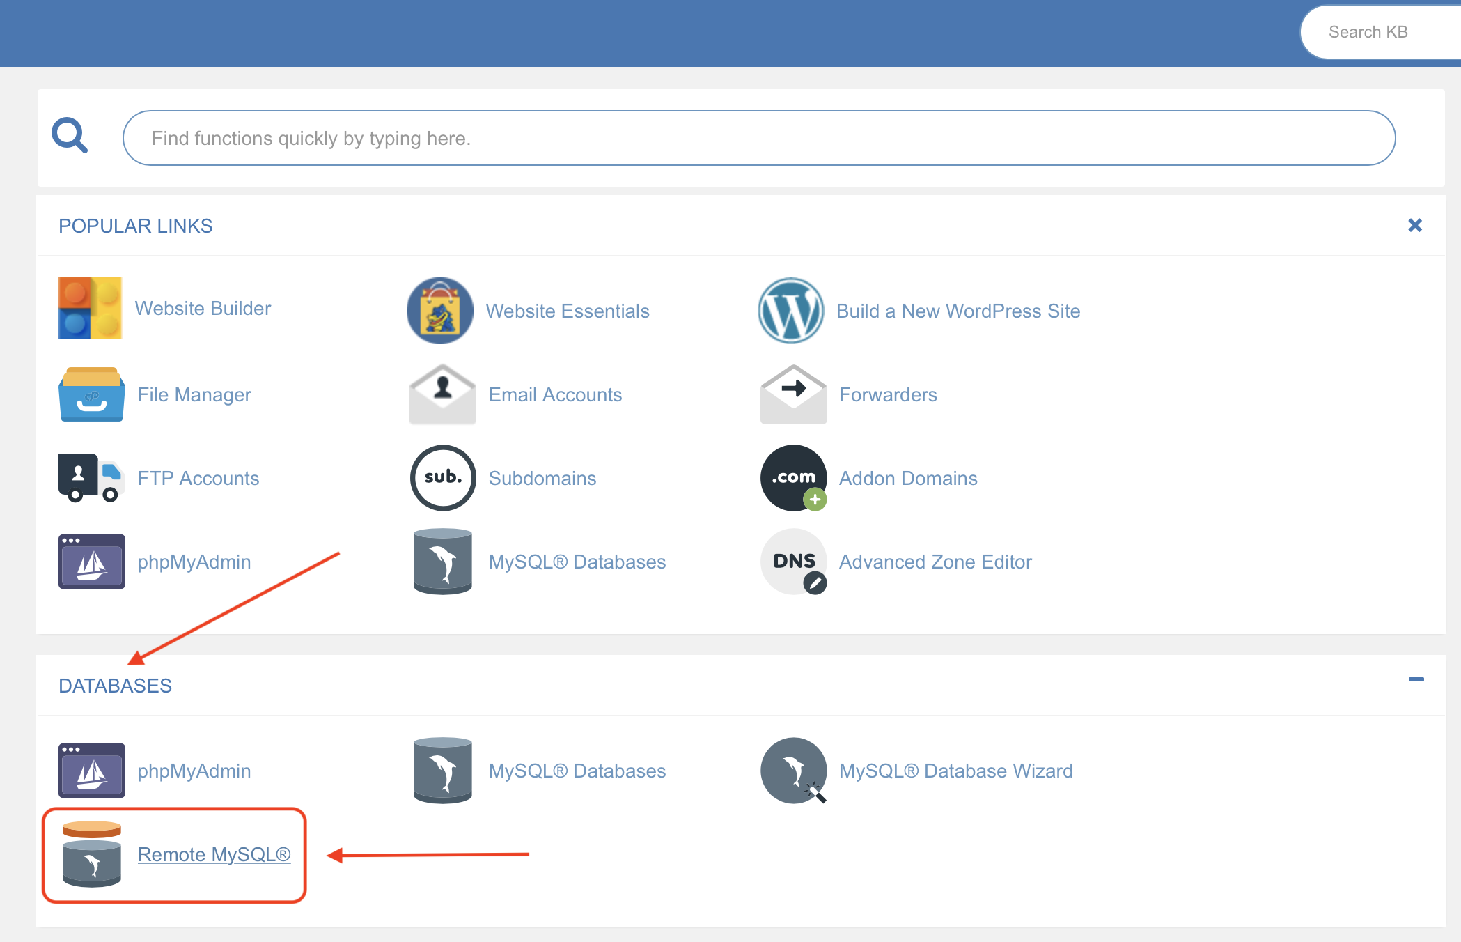This screenshot has width=1461, height=942.
Task: Click the Remote MySQL link
Action: coord(214,855)
